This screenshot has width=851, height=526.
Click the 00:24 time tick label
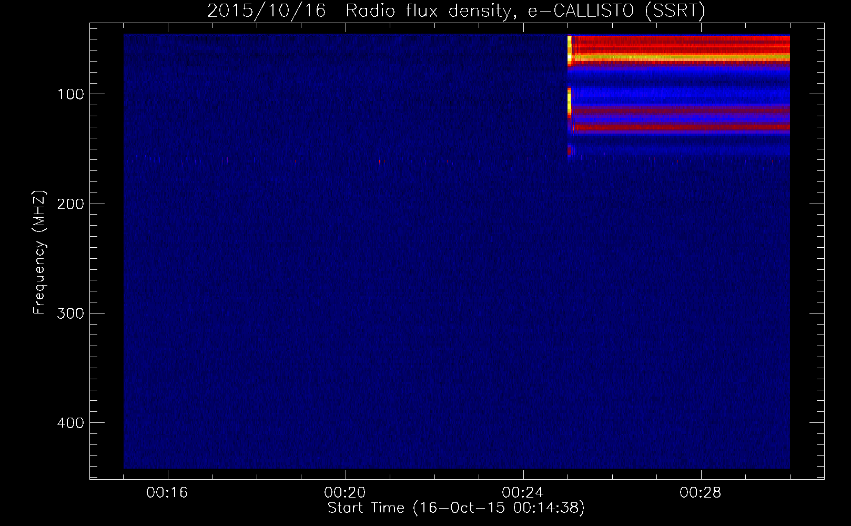point(523,493)
